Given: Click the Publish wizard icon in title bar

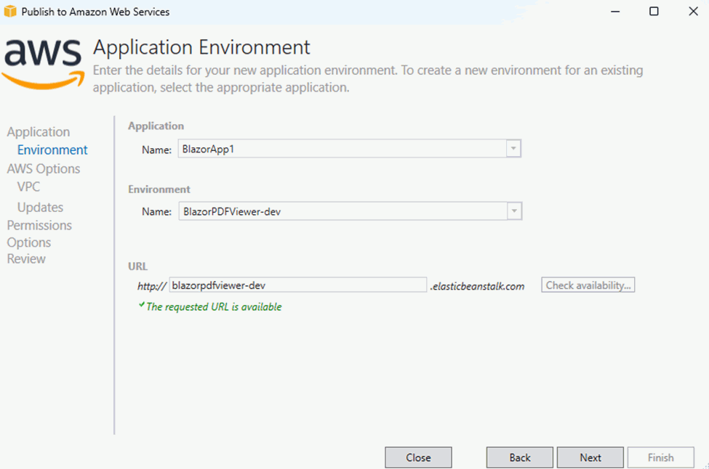Looking at the screenshot, I should coord(10,12).
